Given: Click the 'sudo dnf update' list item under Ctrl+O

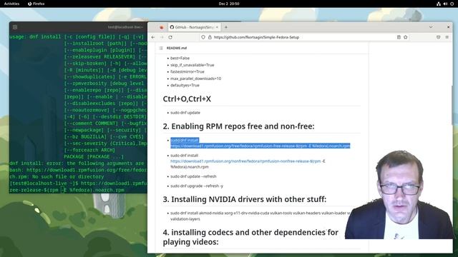Looking at the screenshot, I should coord(185,113).
